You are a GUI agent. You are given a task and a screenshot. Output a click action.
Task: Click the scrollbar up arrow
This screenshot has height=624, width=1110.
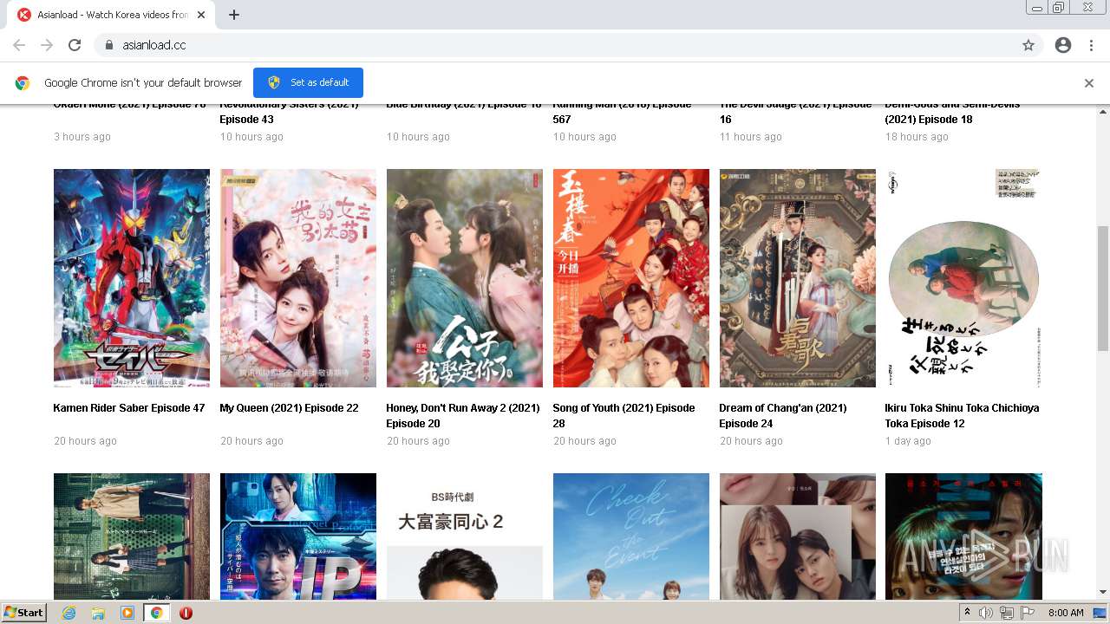[1103, 111]
